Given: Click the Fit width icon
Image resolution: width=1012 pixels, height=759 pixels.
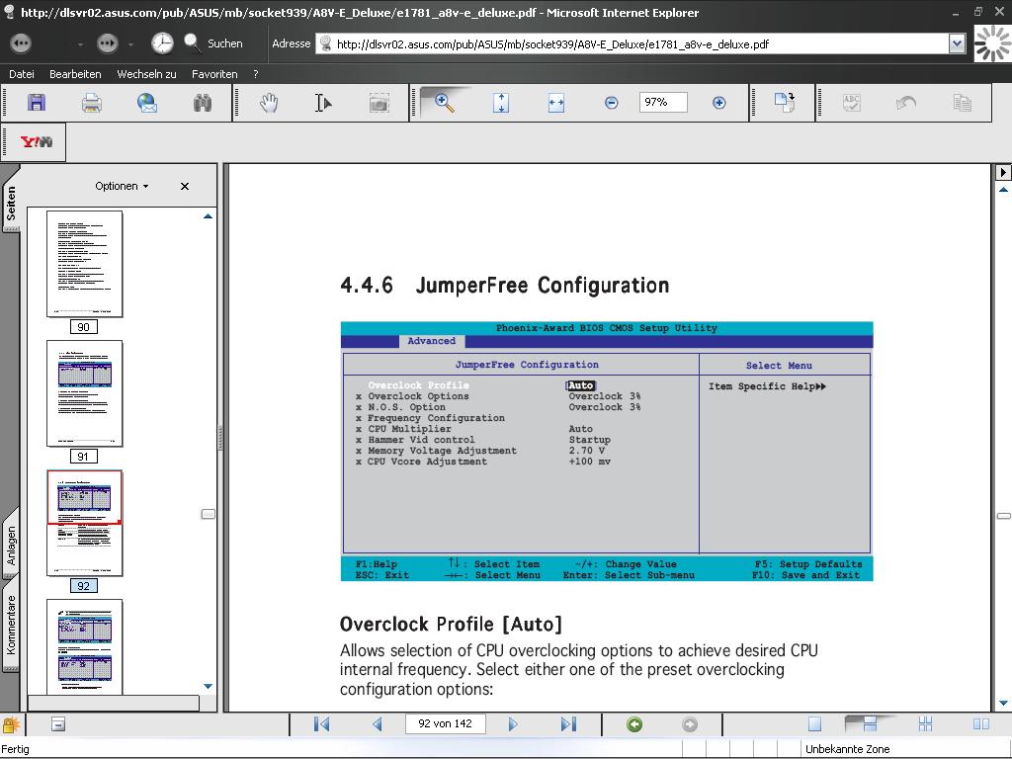Looking at the screenshot, I should [x=556, y=103].
